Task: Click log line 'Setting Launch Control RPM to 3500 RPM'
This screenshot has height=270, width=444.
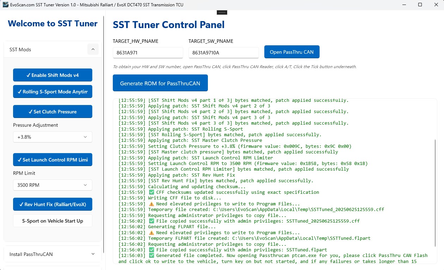Action: point(243,163)
